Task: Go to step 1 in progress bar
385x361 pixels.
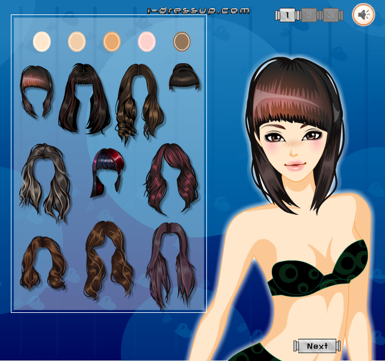Action: point(287,15)
